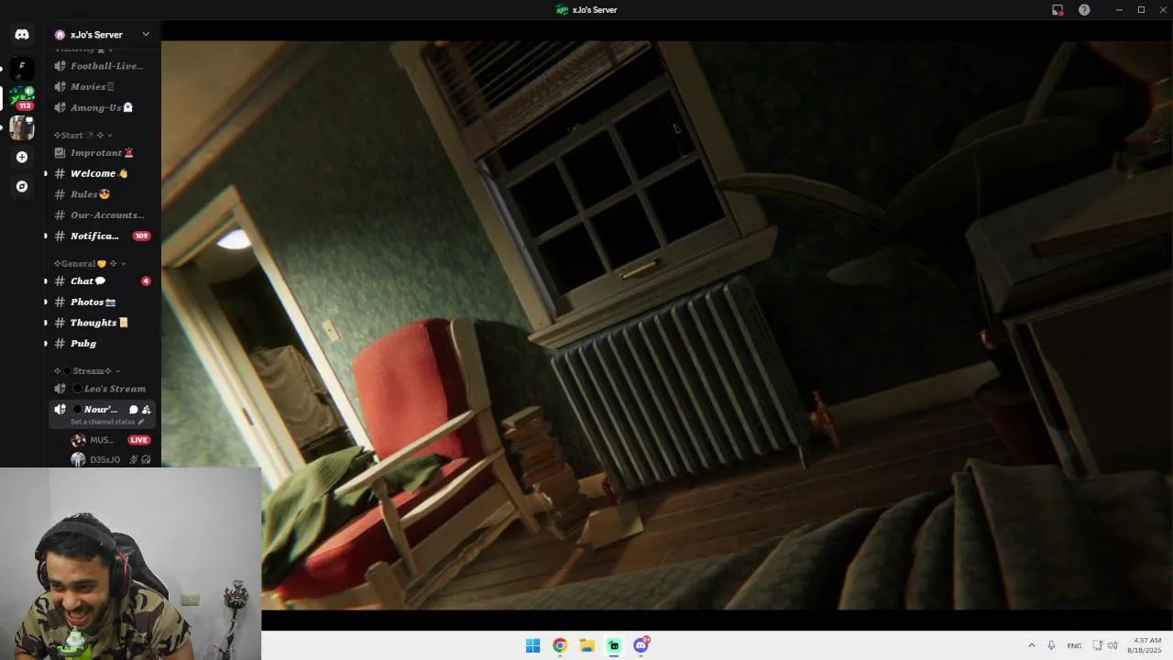Screen dimensions: 1173x660
Task: Click Set a channel status
Action: (x=107, y=422)
